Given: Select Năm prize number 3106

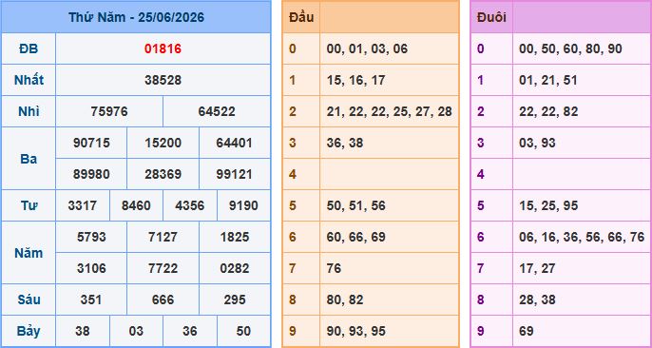Looking at the screenshot, I should coord(91,268).
